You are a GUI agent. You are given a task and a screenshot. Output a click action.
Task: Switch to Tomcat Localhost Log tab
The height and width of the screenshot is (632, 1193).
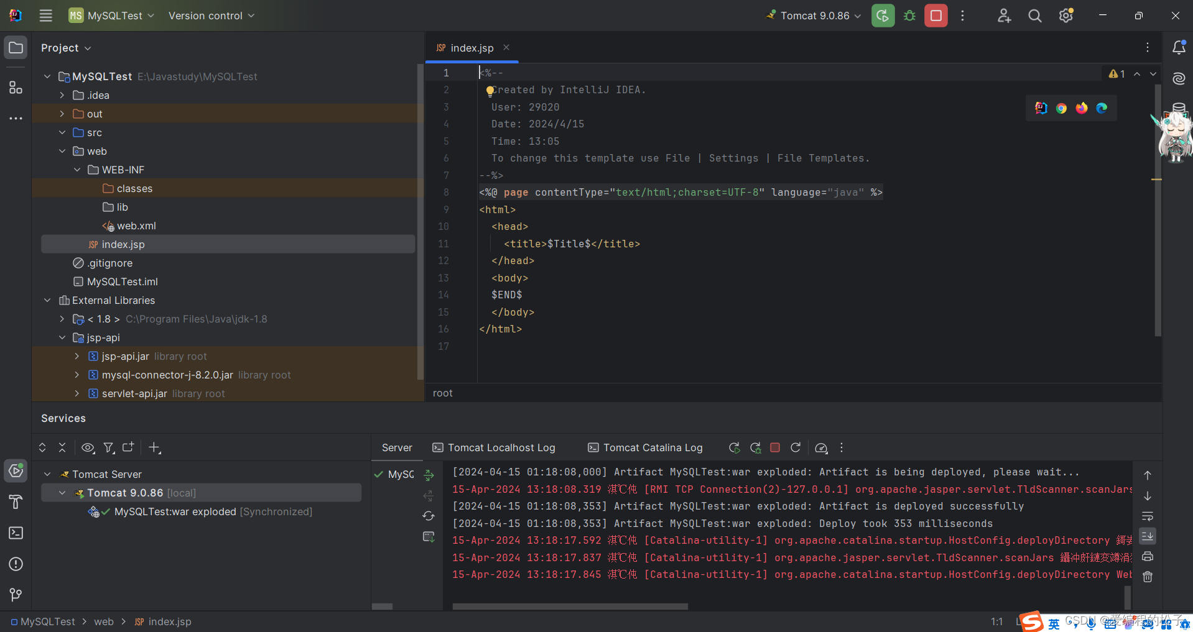click(494, 447)
